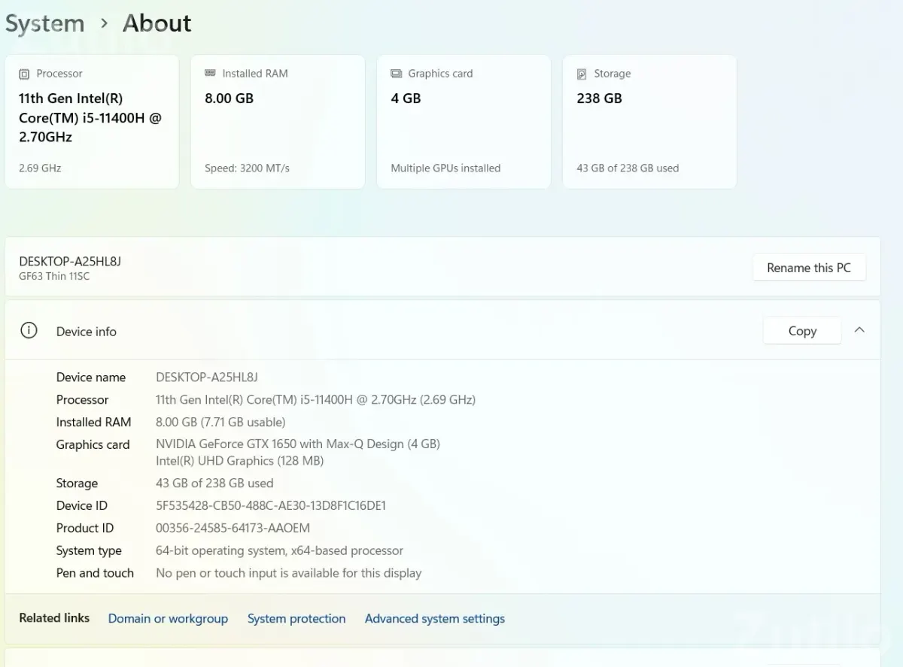Click the 64-bit operating system type value
903x667 pixels.
pos(279,550)
